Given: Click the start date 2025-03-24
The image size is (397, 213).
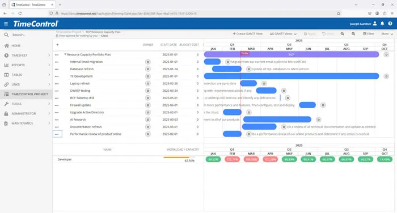Looking at the screenshot, I should click(170, 91).
